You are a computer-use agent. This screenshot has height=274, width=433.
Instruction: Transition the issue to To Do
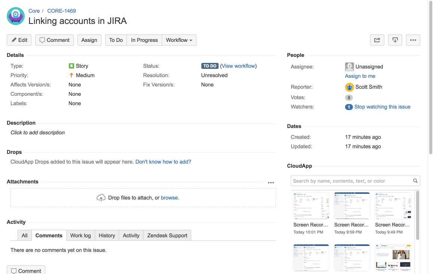pos(116,40)
